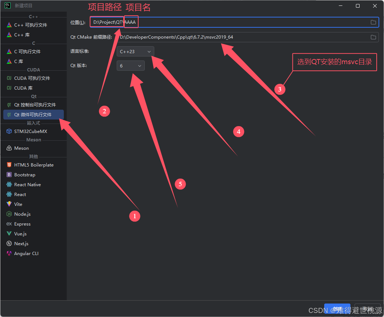Click the Qt console executable QT icon
Screen dimensions: 384x317
9,105
